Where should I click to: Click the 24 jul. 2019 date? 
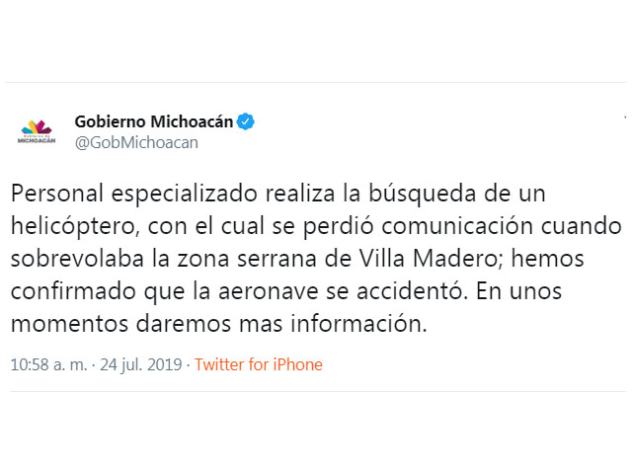click(141, 364)
